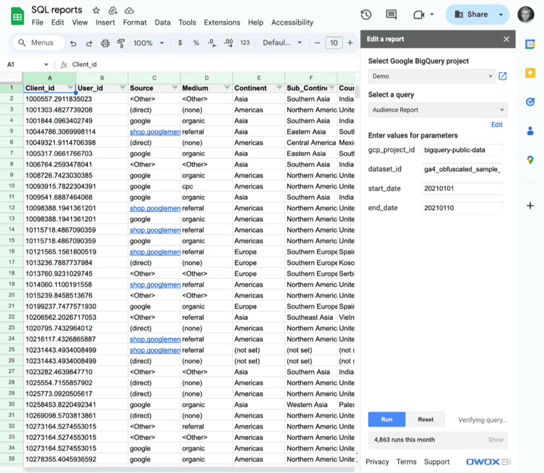Click the dataset_id input field
The height and width of the screenshot is (473, 544).
(462, 169)
